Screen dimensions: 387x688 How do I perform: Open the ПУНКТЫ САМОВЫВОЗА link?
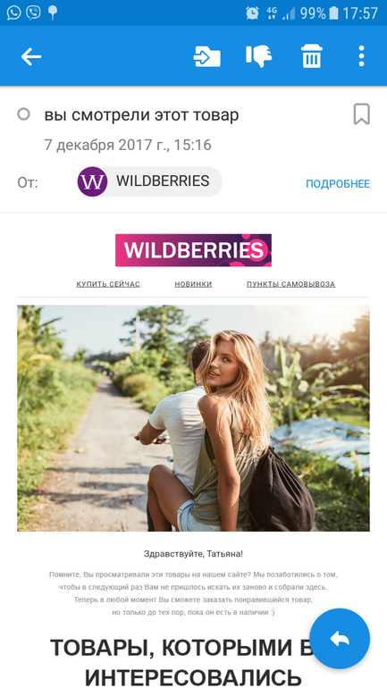click(x=290, y=284)
